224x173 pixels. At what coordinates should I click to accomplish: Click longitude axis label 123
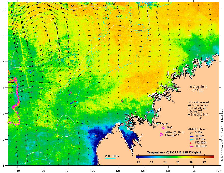tap(118, 170)
